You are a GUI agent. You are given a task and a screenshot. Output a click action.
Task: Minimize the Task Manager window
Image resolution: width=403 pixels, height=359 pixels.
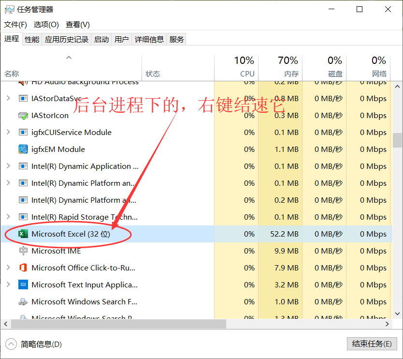pyautogui.click(x=331, y=9)
